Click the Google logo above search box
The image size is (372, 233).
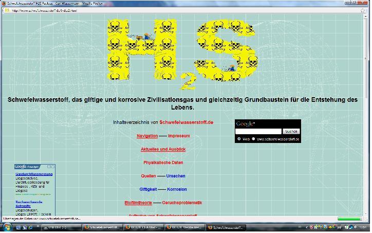[x=246, y=124]
